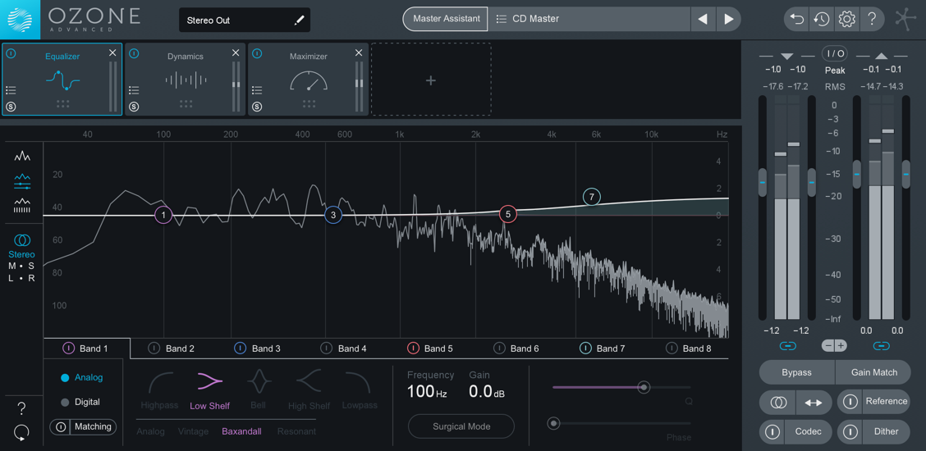Enable Surgical Mode button
926x451 pixels.
461,426
